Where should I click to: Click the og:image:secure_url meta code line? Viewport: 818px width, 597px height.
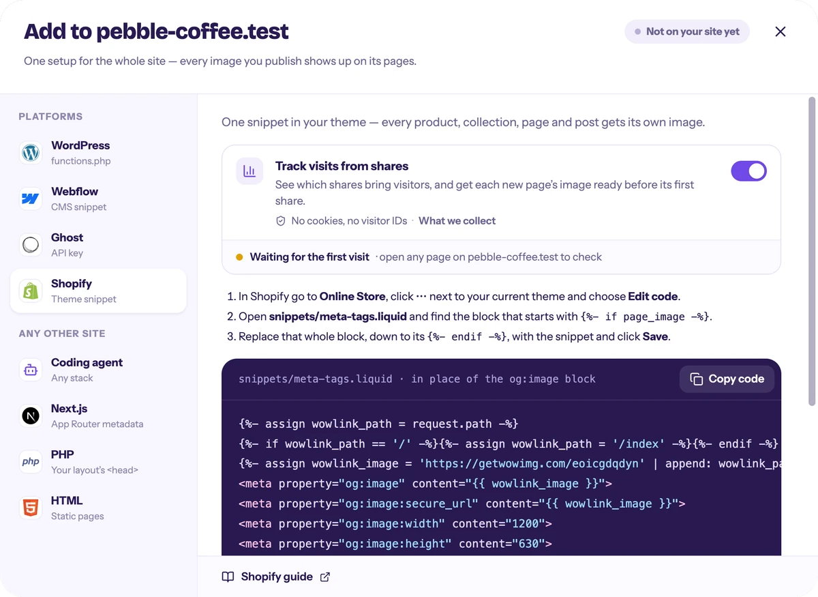[461, 504]
